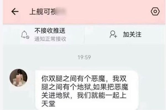Select the 19:59 timestamp
Screen dimensions: 166x110
tap(84, 57)
